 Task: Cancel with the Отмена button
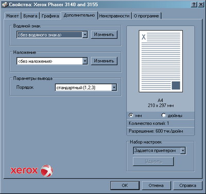click(x=156, y=185)
